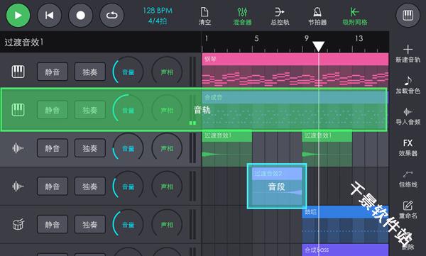Open the piano keyboard button at top right
Viewport: 426px width, 256px height.
point(408,15)
